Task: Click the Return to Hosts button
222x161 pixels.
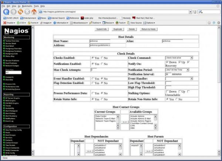Action: [148, 29]
